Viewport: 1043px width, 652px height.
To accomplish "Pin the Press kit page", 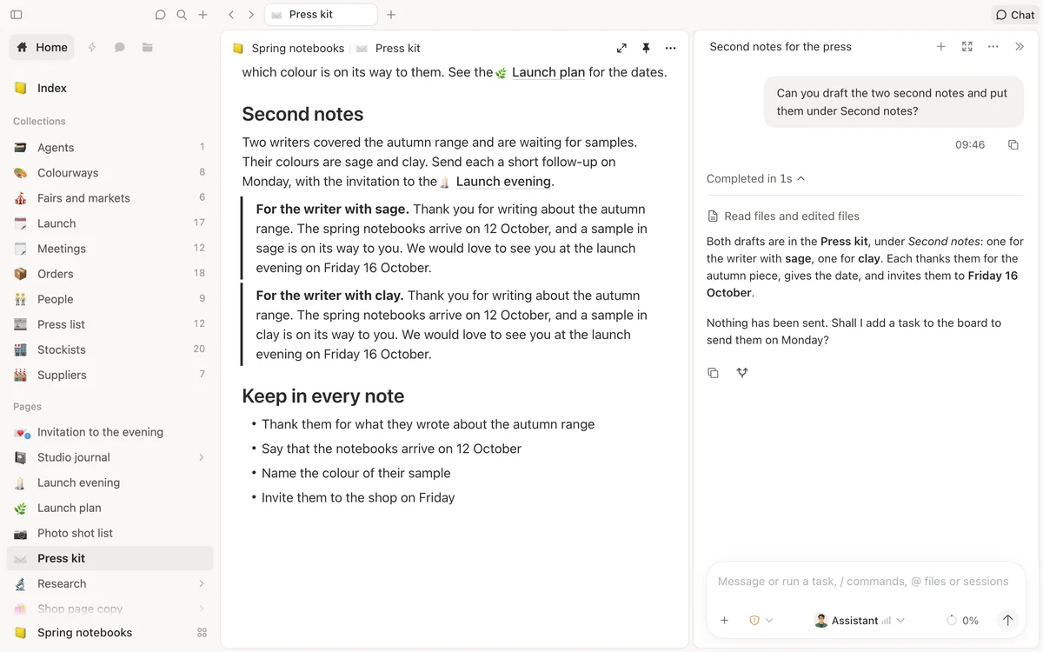I will (646, 48).
